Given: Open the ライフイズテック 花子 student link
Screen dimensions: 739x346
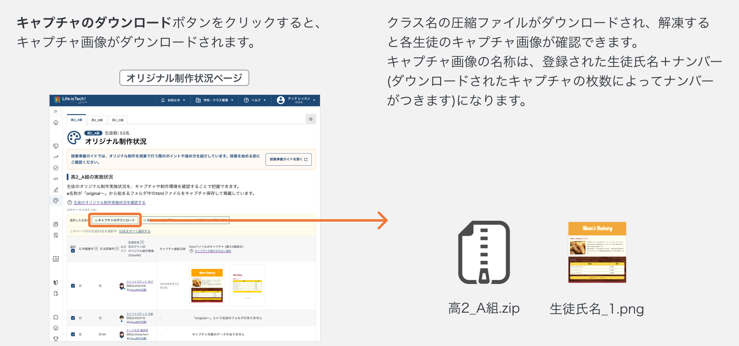Looking at the screenshot, I should 140,282.
